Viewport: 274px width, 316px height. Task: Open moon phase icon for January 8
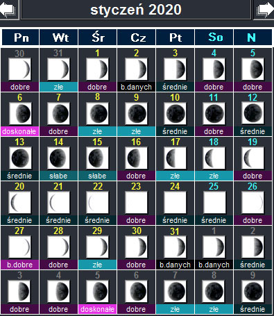(x=97, y=113)
